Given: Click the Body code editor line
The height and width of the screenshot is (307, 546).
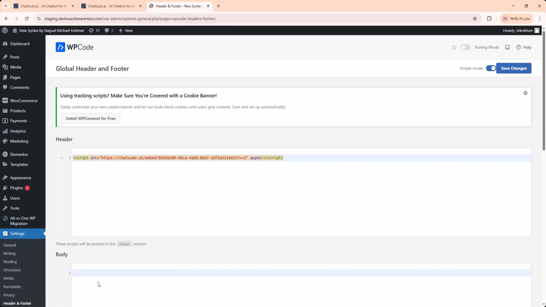Looking at the screenshot, I should coord(301,272).
